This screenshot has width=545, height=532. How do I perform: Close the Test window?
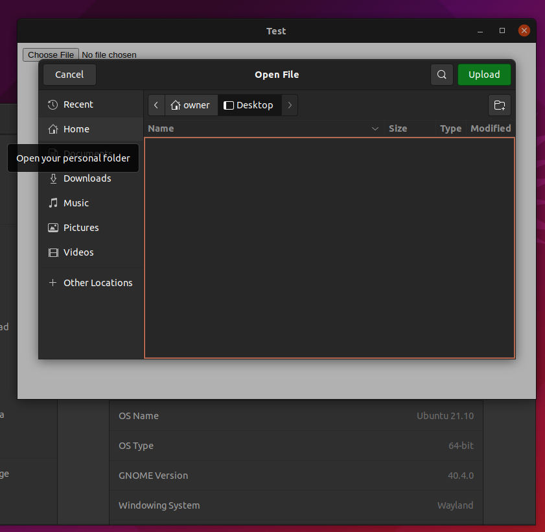pos(524,30)
